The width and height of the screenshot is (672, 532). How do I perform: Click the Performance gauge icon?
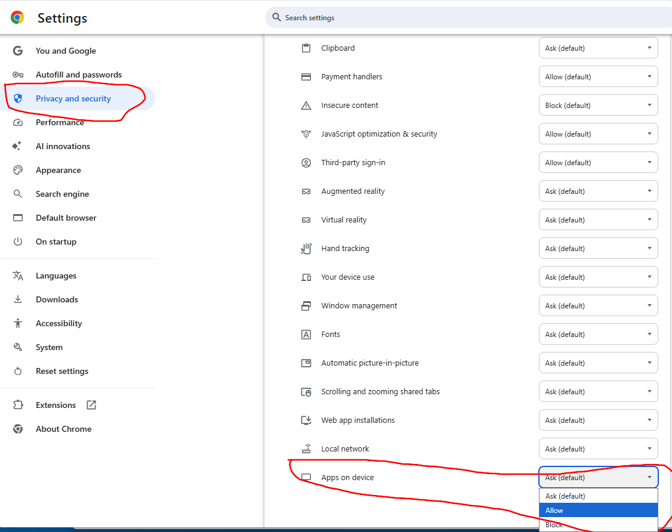[17, 122]
